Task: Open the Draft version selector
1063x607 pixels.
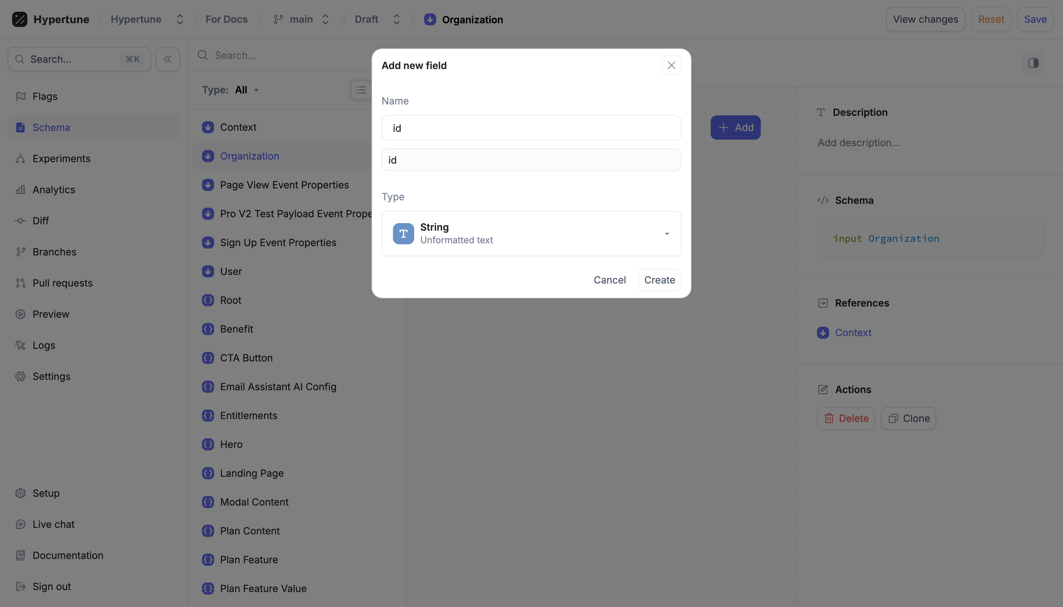Action: [x=396, y=19]
